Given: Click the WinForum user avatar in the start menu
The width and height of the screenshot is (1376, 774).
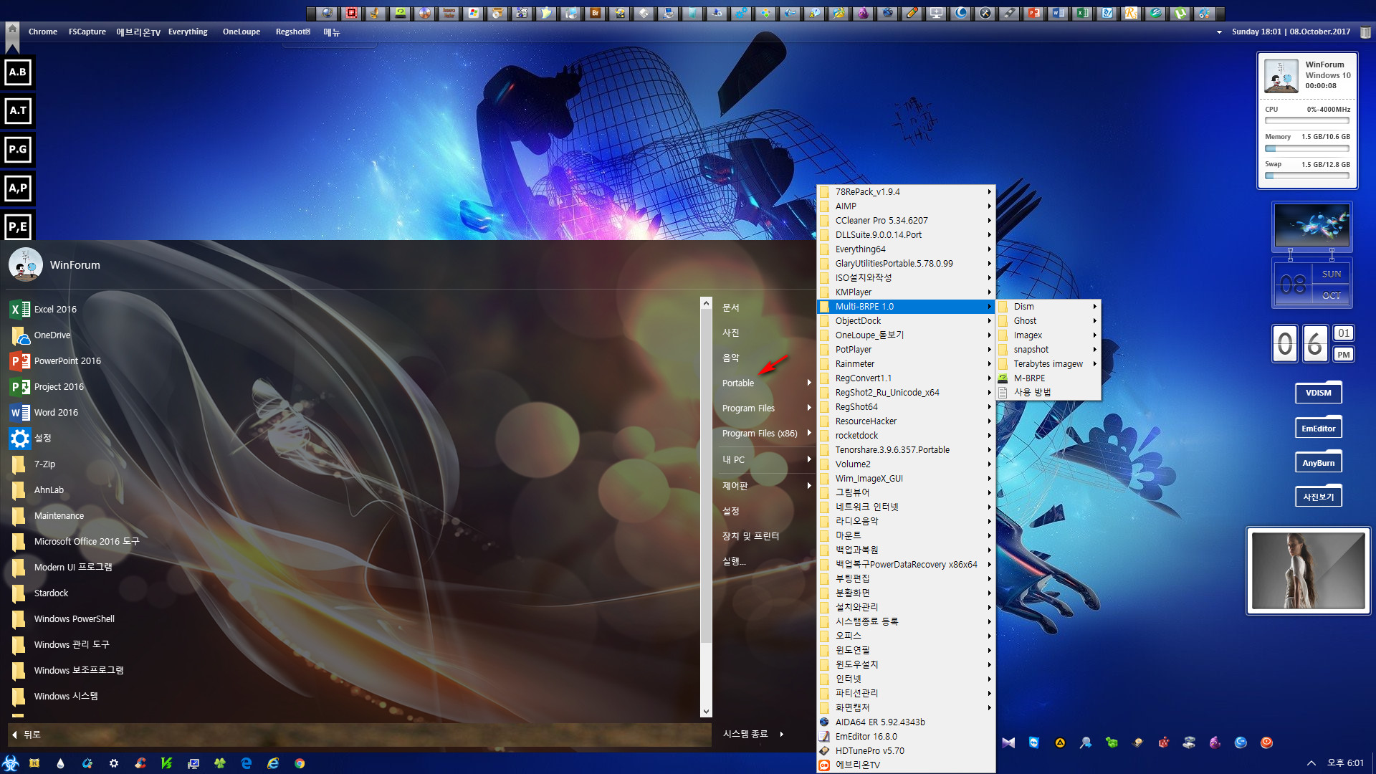Looking at the screenshot, I should tap(26, 264).
